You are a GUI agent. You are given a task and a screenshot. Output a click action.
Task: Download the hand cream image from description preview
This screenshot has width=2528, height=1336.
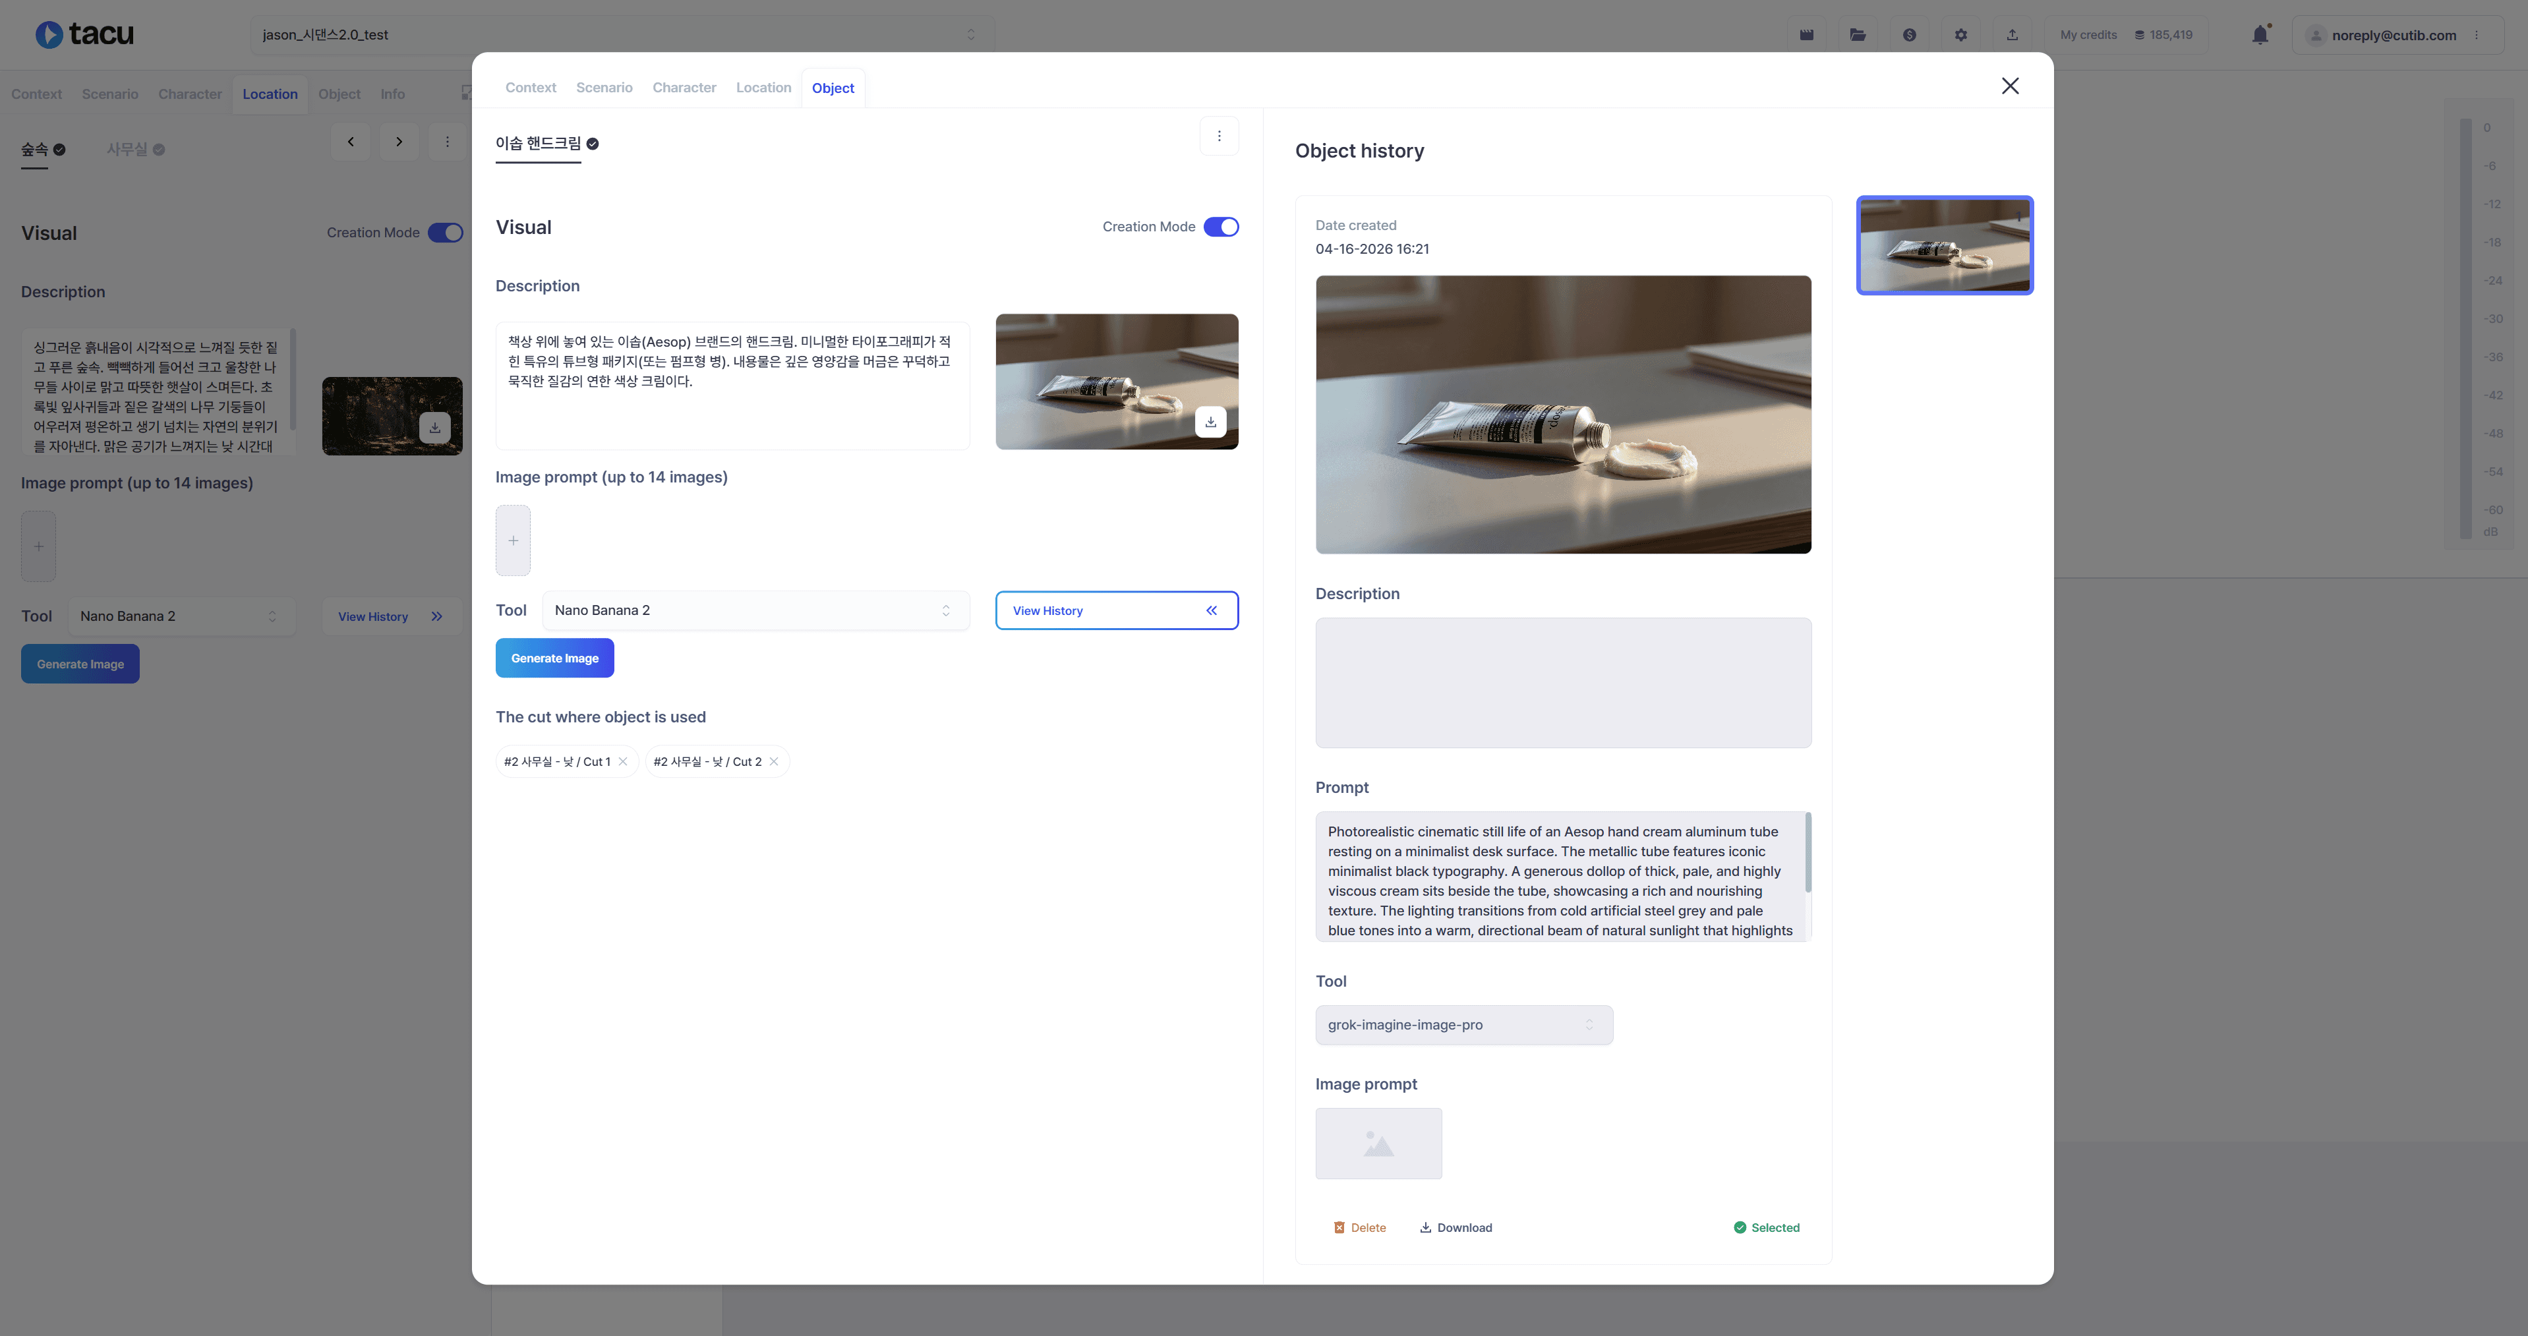point(1211,422)
